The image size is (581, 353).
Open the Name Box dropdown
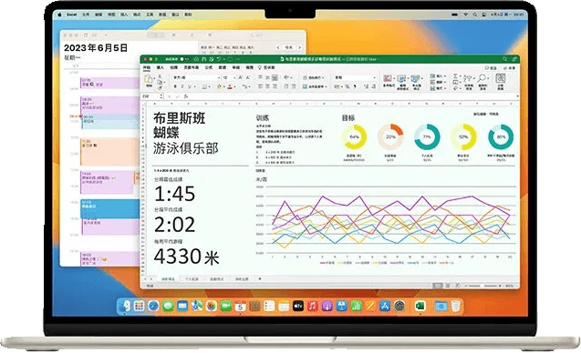[x=161, y=96]
